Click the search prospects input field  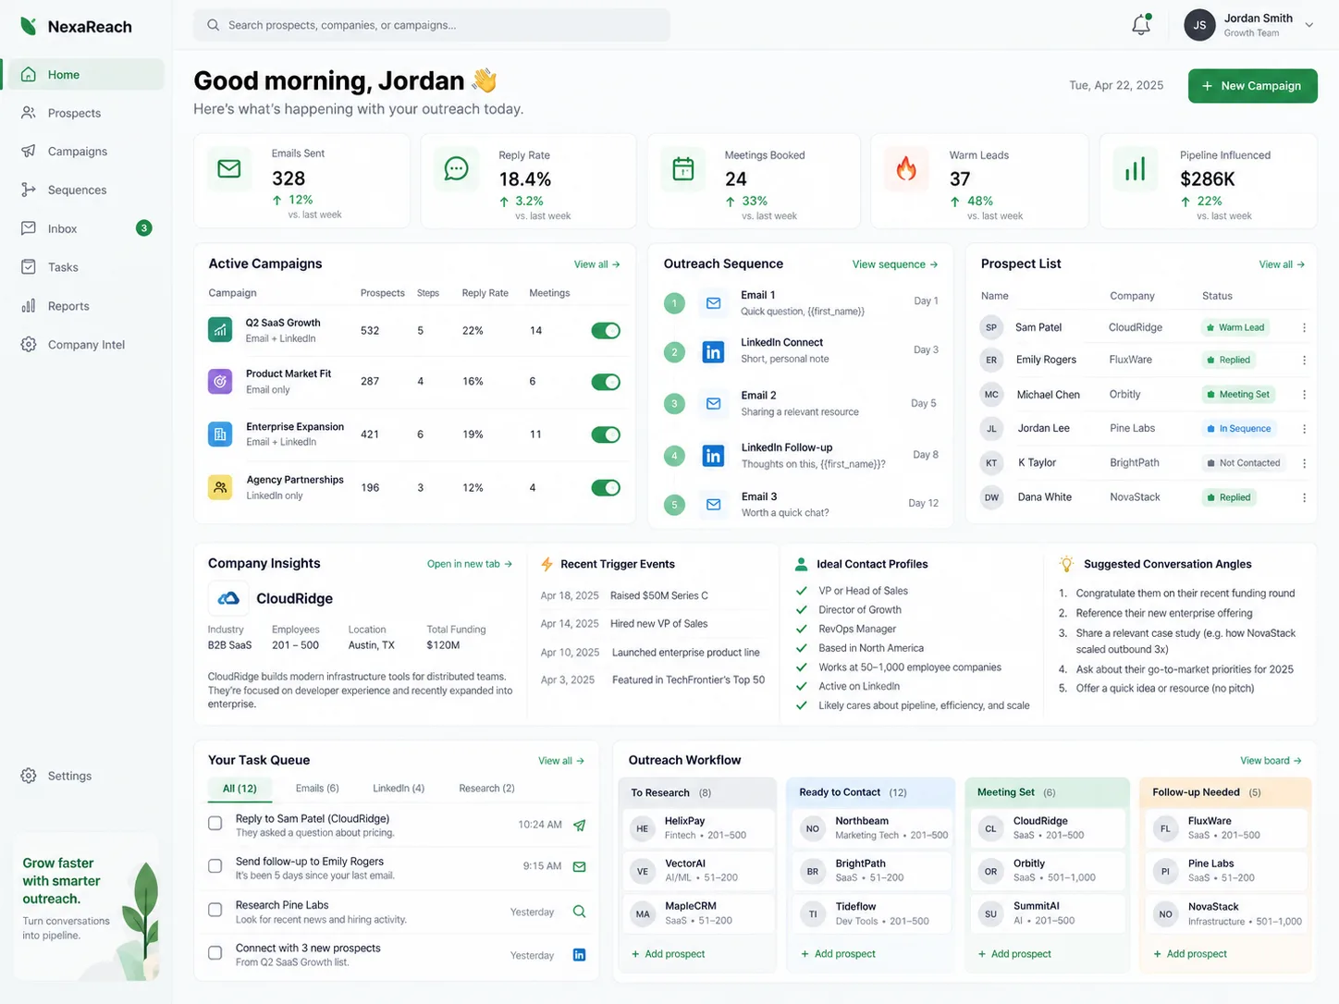point(432,25)
